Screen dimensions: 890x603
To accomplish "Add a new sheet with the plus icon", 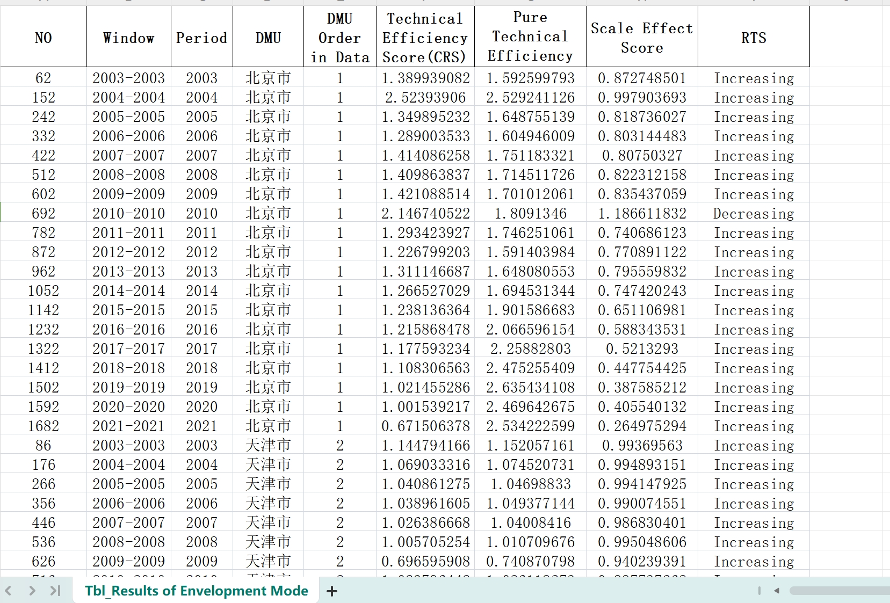I will coord(332,591).
